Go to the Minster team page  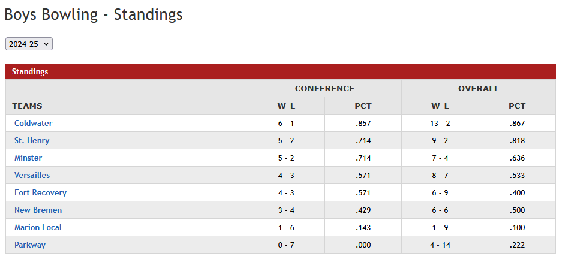click(28, 158)
